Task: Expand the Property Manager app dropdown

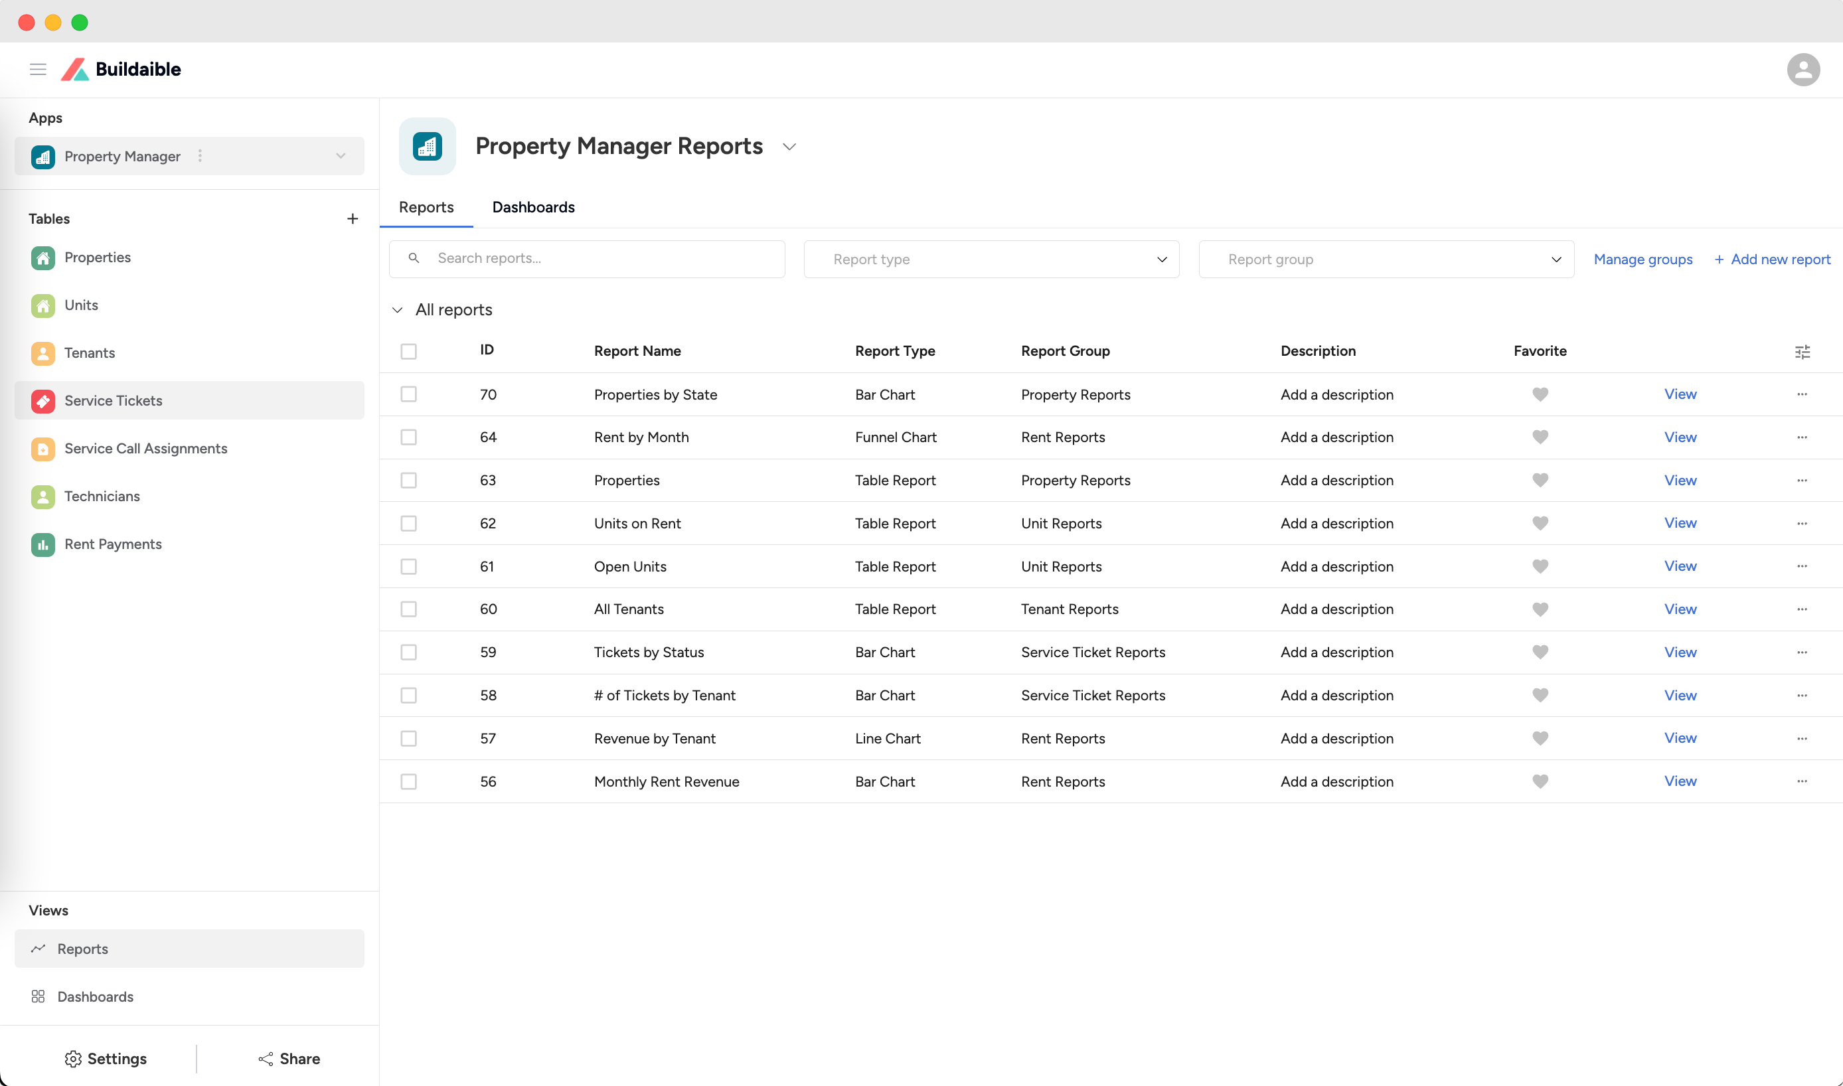Action: [341, 156]
